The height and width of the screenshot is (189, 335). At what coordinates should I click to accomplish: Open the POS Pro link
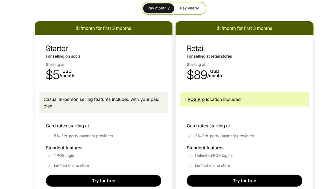coord(196,99)
